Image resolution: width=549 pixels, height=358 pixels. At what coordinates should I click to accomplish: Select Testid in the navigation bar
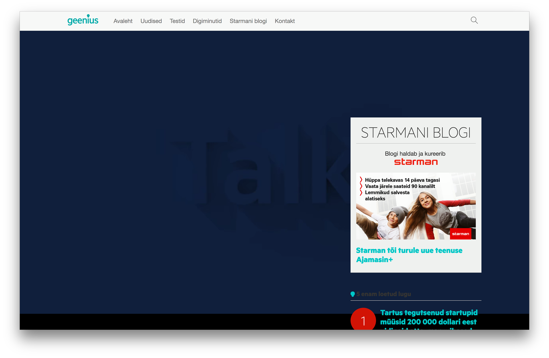click(177, 21)
